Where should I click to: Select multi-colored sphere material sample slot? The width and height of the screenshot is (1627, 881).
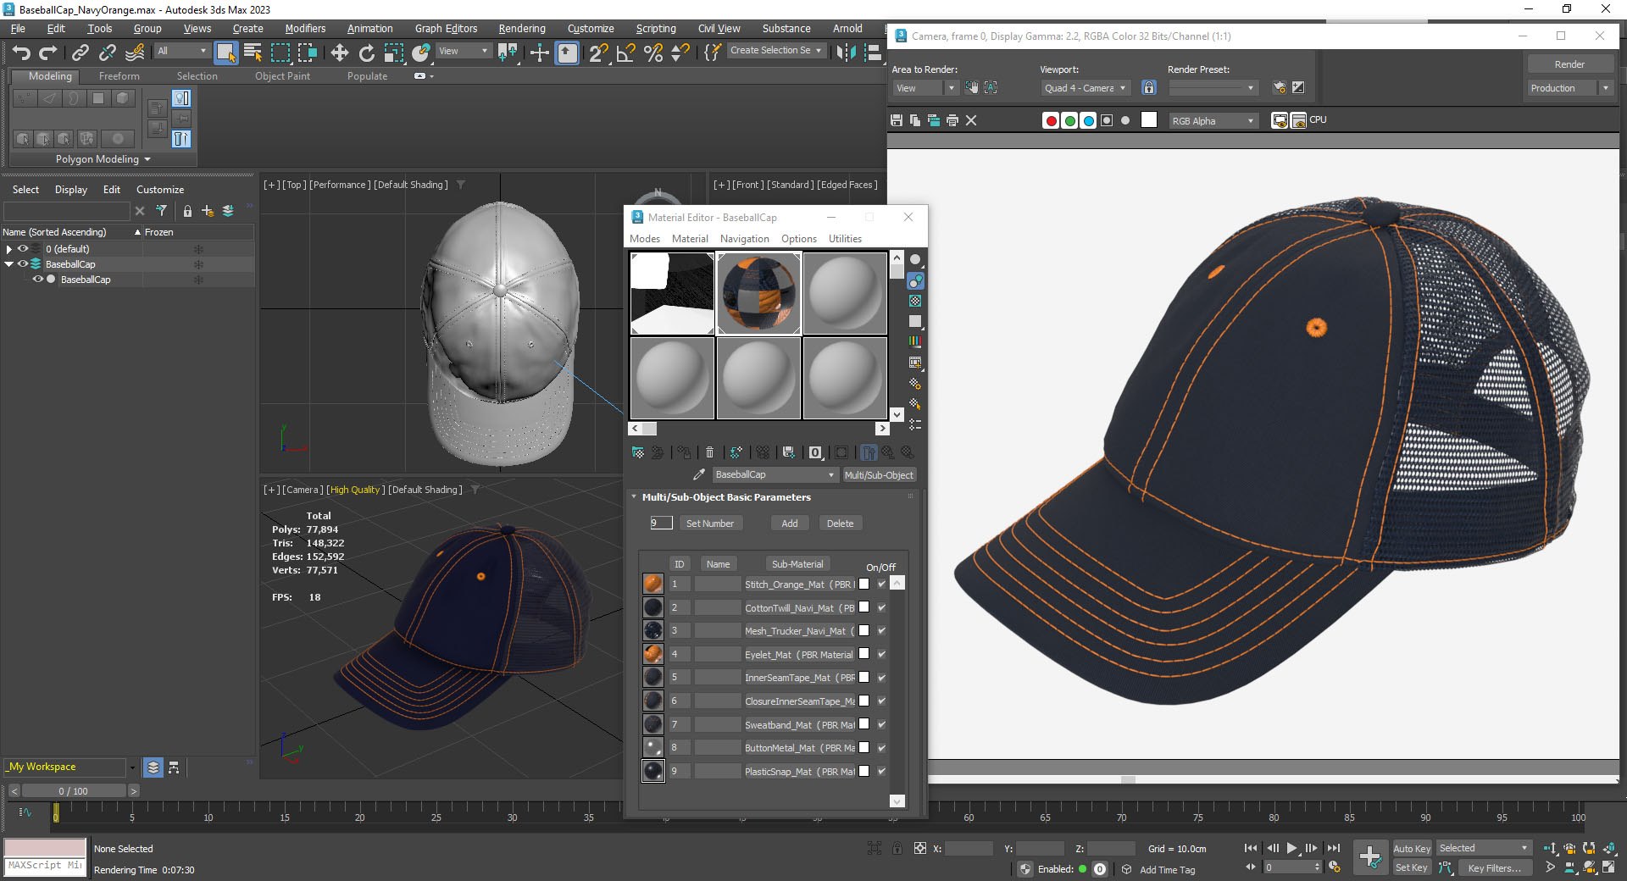(x=758, y=293)
